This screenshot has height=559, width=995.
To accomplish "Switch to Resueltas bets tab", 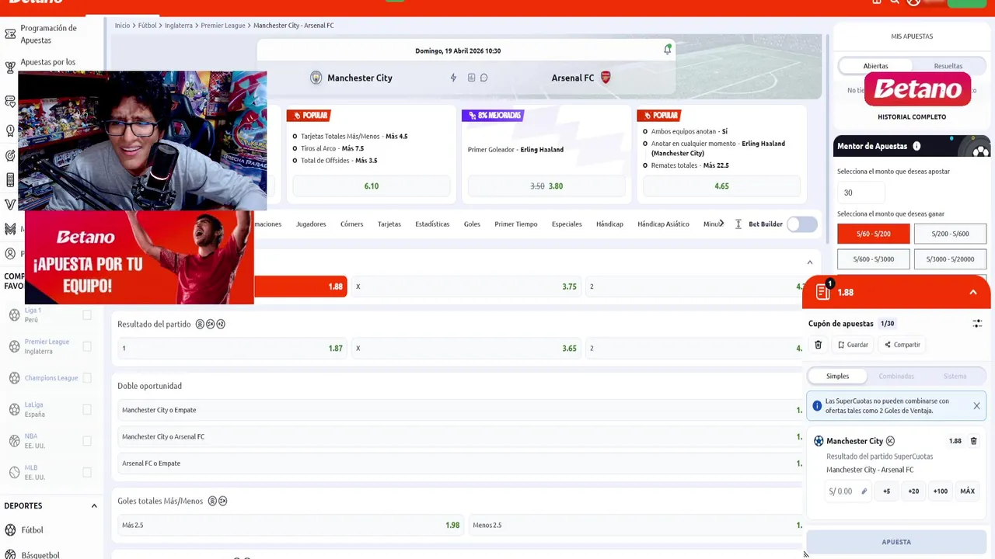I will click(x=948, y=66).
